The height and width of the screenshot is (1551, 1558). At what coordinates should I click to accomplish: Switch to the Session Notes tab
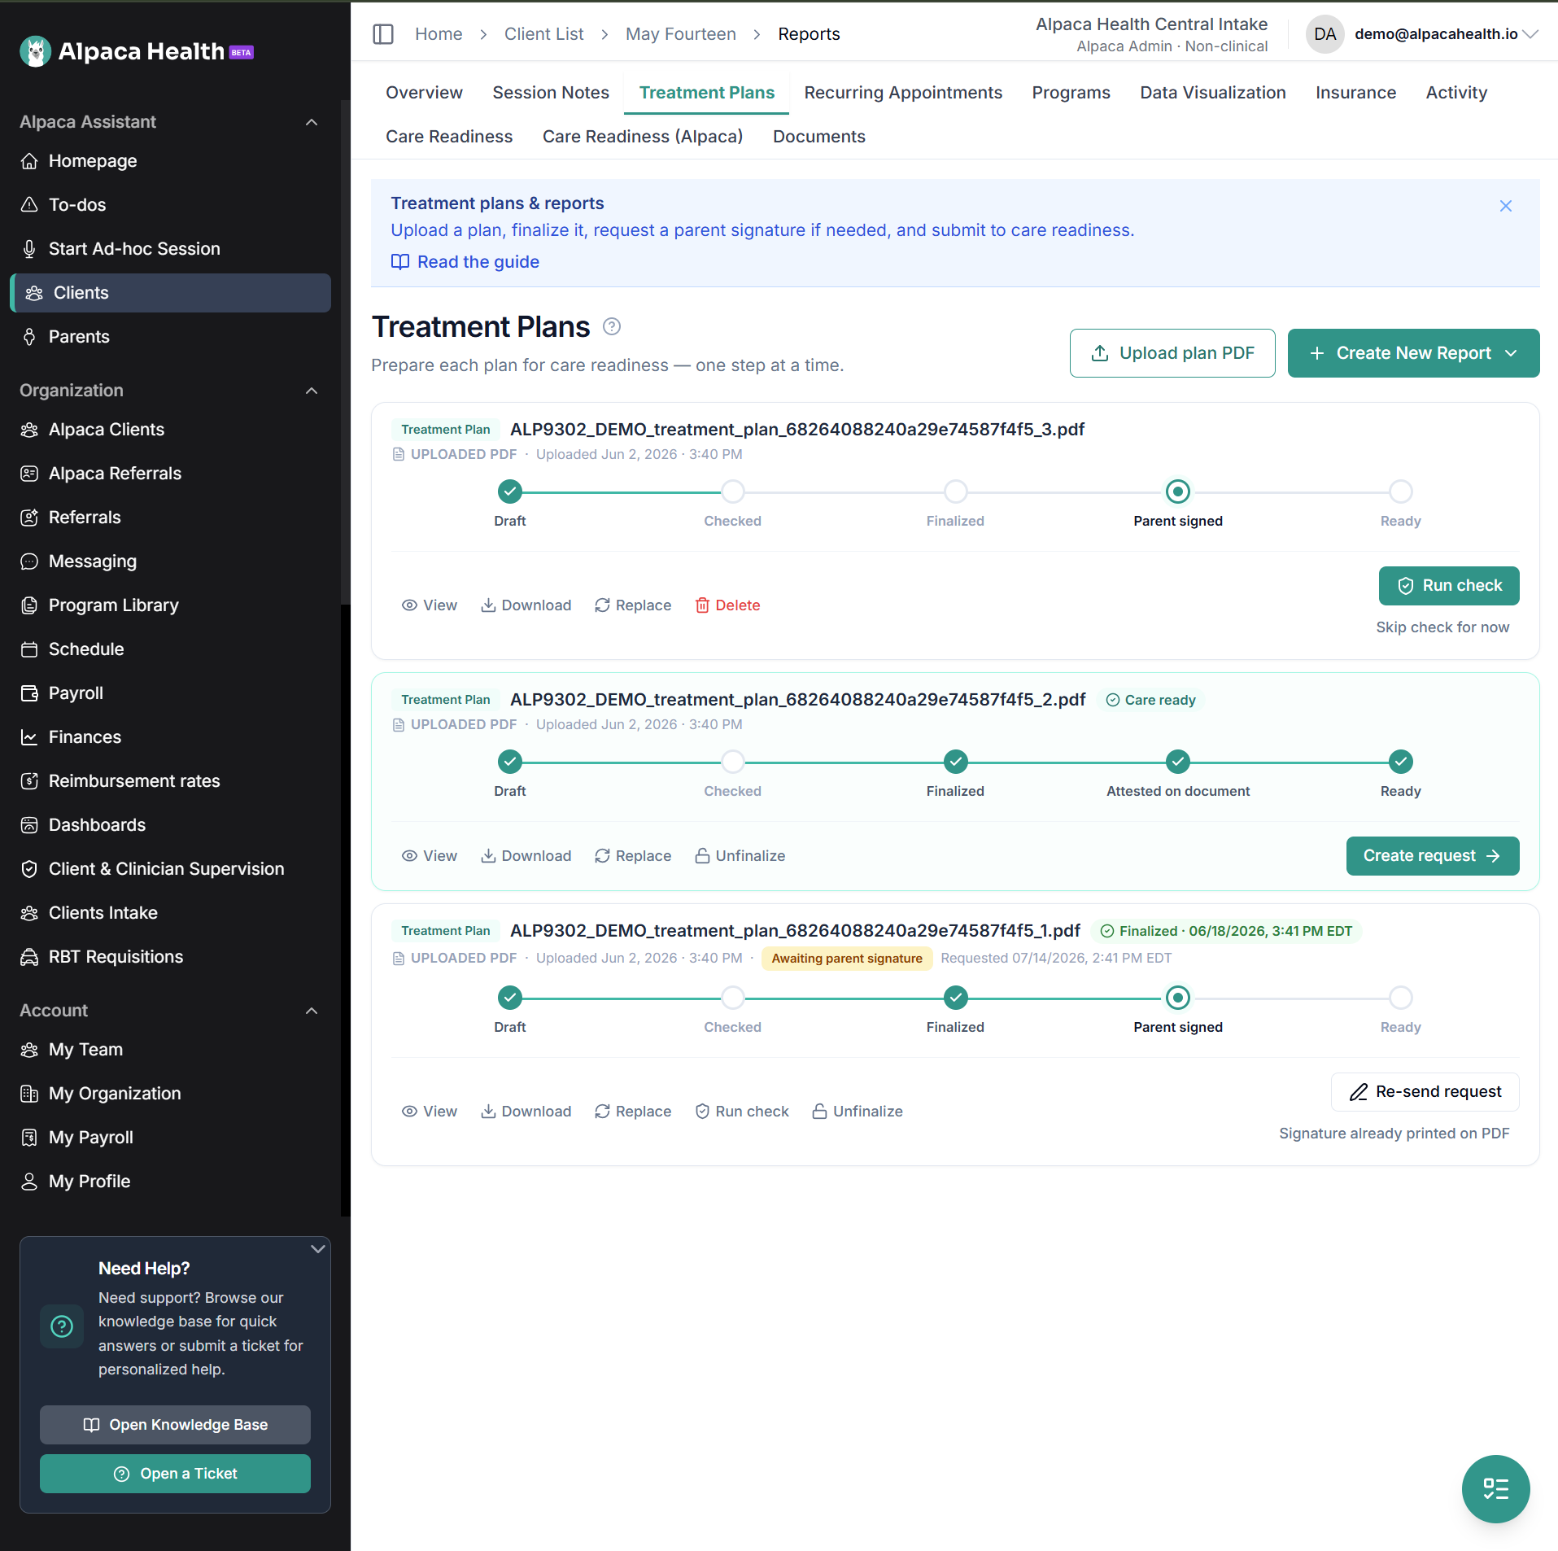click(551, 93)
